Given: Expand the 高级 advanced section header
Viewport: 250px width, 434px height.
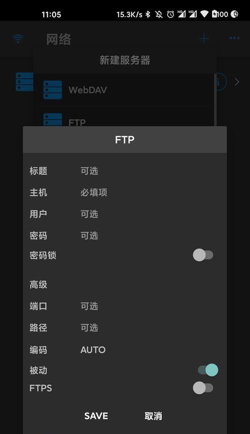Looking at the screenshot, I should (38, 285).
